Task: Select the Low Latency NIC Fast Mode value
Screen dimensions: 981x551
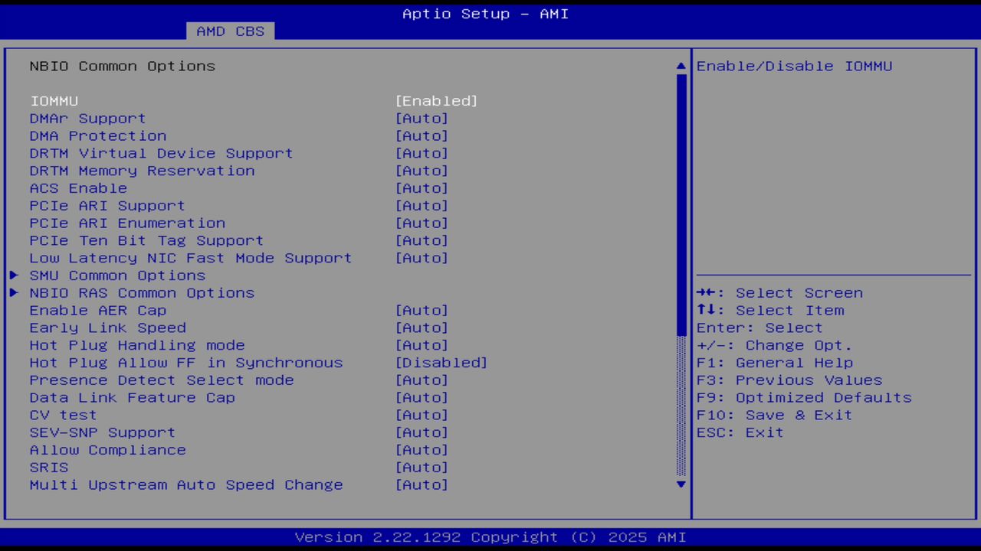Action: [x=422, y=258]
